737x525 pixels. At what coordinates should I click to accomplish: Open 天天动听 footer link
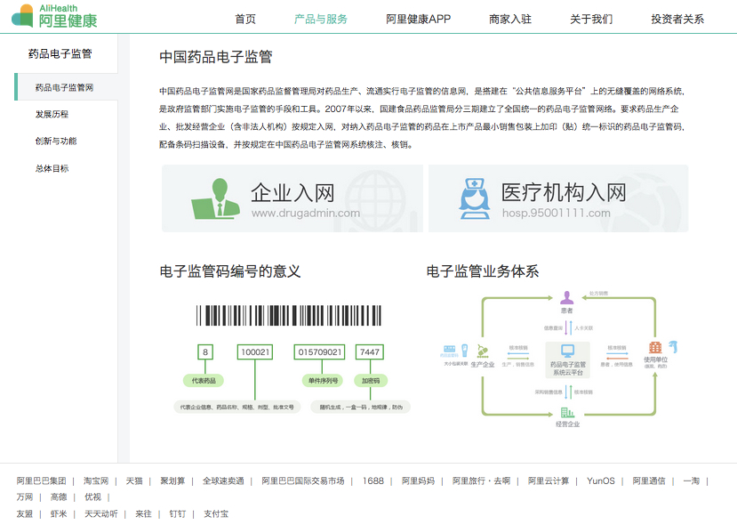pyautogui.click(x=101, y=514)
